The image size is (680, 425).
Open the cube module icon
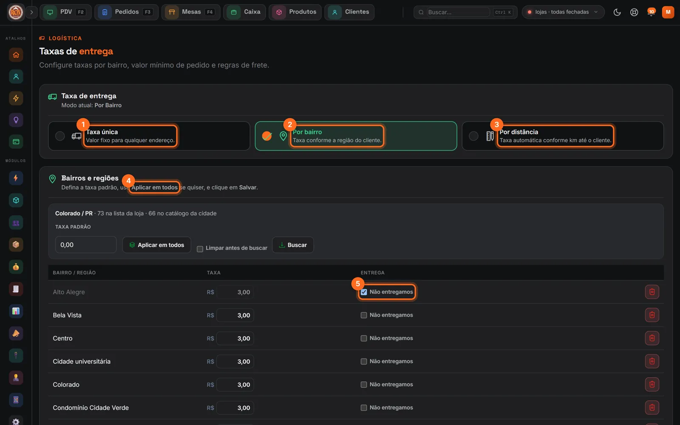click(16, 200)
